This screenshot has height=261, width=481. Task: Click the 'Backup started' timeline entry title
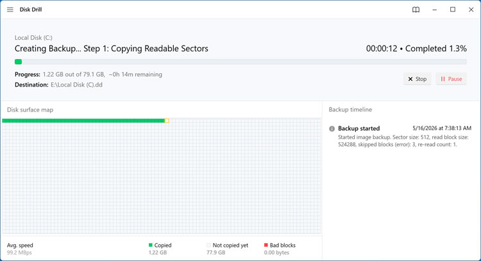coord(359,128)
